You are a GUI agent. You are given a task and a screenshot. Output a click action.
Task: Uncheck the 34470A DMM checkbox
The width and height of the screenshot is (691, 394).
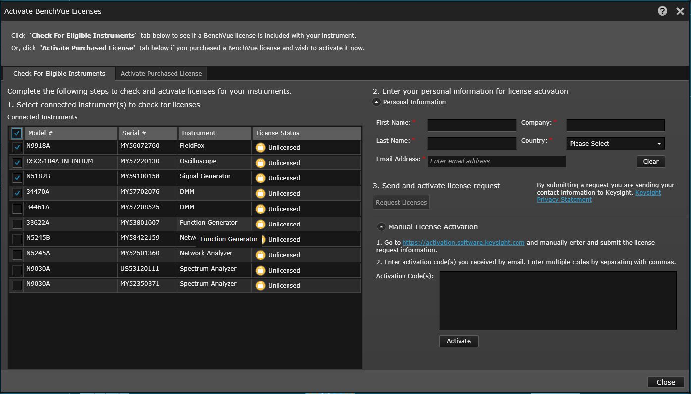click(x=17, y=193)
